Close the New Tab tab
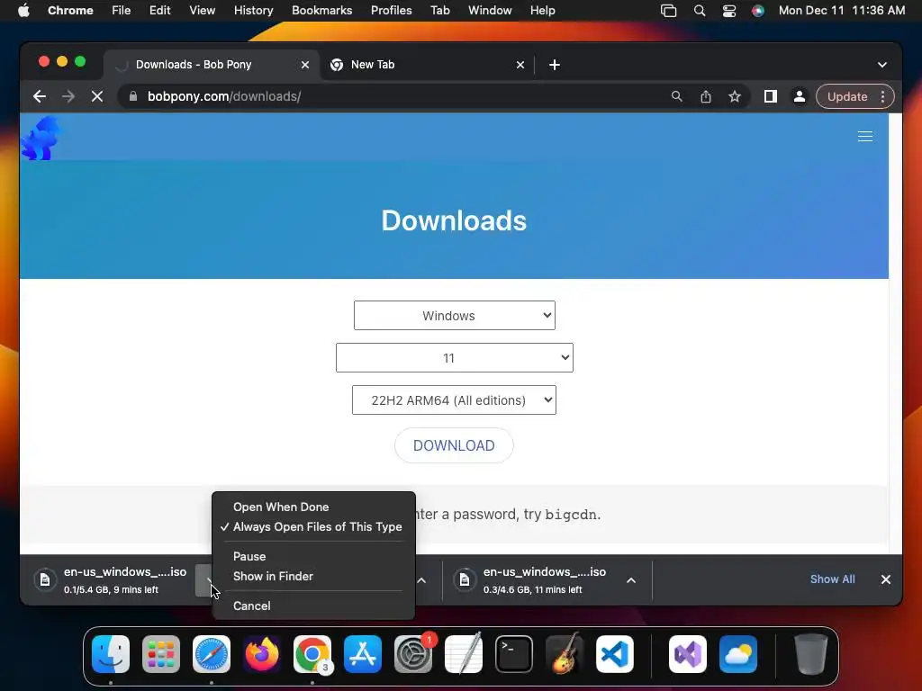The image size is (922, 691). [520, 65]
